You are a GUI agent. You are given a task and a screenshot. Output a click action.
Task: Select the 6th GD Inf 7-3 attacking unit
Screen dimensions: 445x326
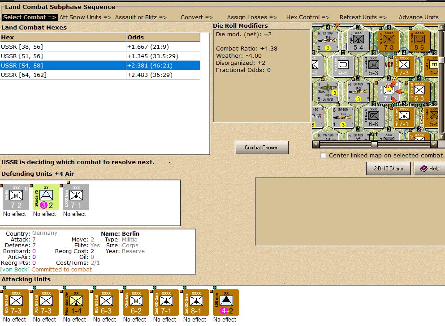pos(16,302)
